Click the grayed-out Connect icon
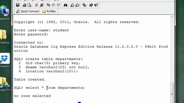Image resolution: width=184 pixels, height=103 pixels. click(x=37, y=5)
